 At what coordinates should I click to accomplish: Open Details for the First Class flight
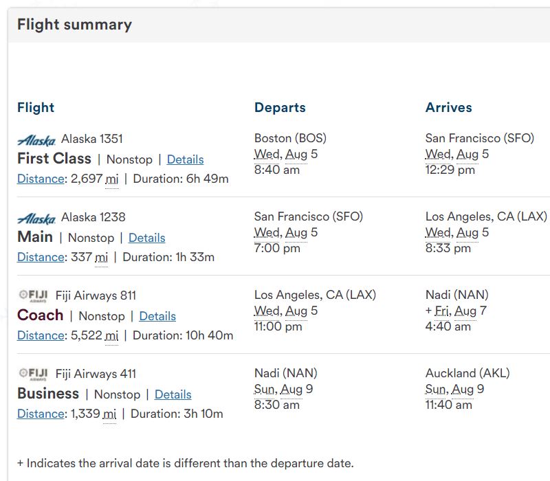click(x=185, y=159)
